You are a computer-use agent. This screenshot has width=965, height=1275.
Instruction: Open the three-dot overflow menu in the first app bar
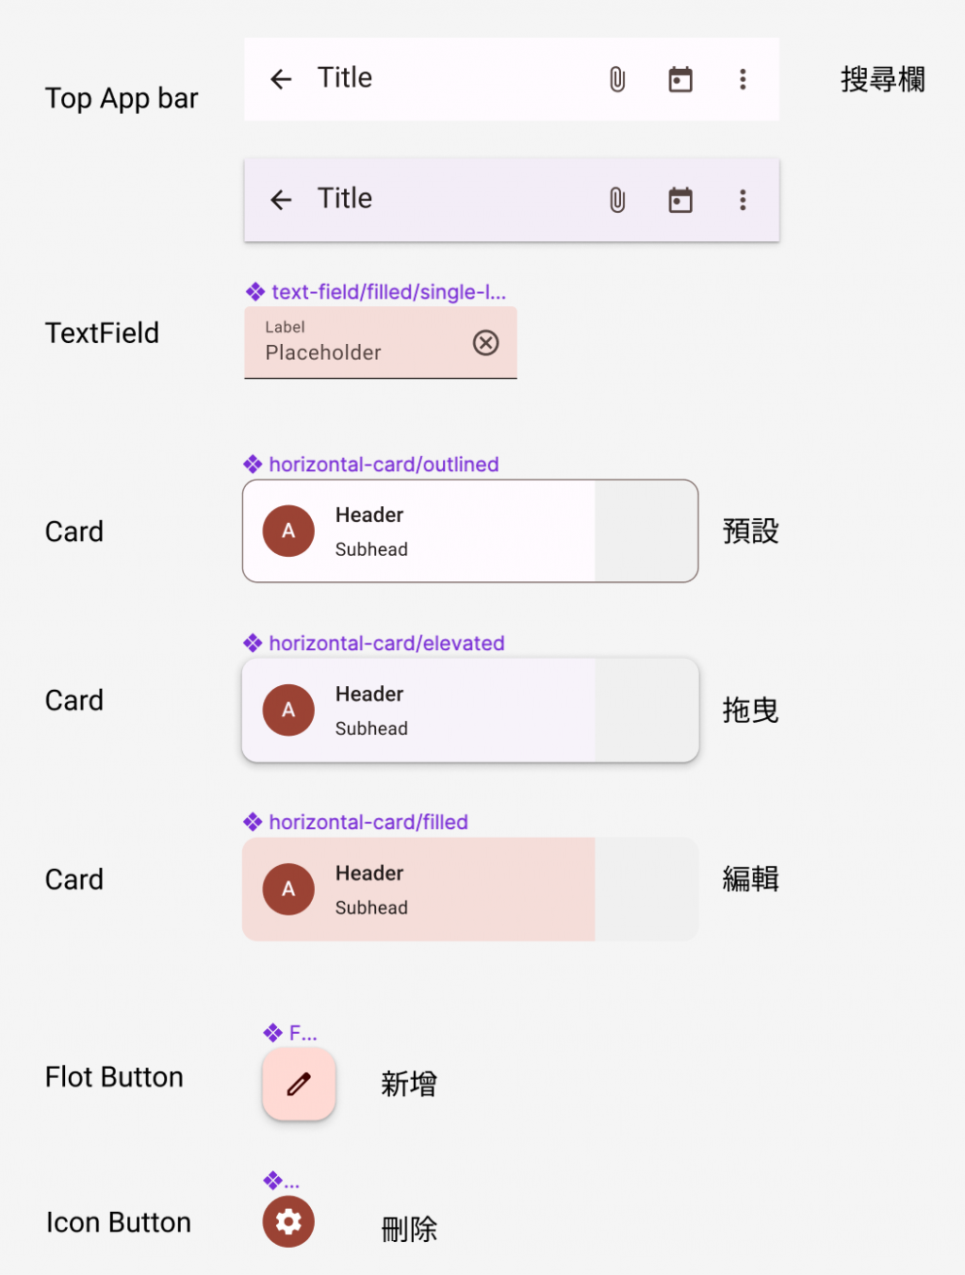[743, 79]
